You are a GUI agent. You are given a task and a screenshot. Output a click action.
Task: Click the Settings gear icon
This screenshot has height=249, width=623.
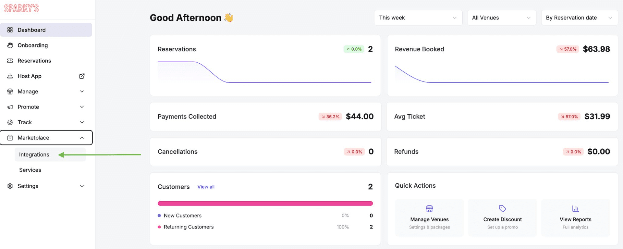coord(10,186)
